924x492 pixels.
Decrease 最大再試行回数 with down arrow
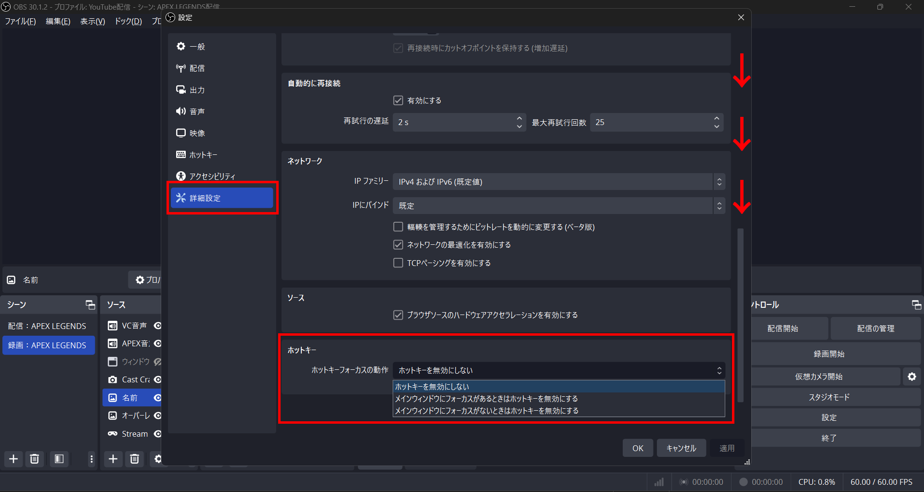(717, 126)
